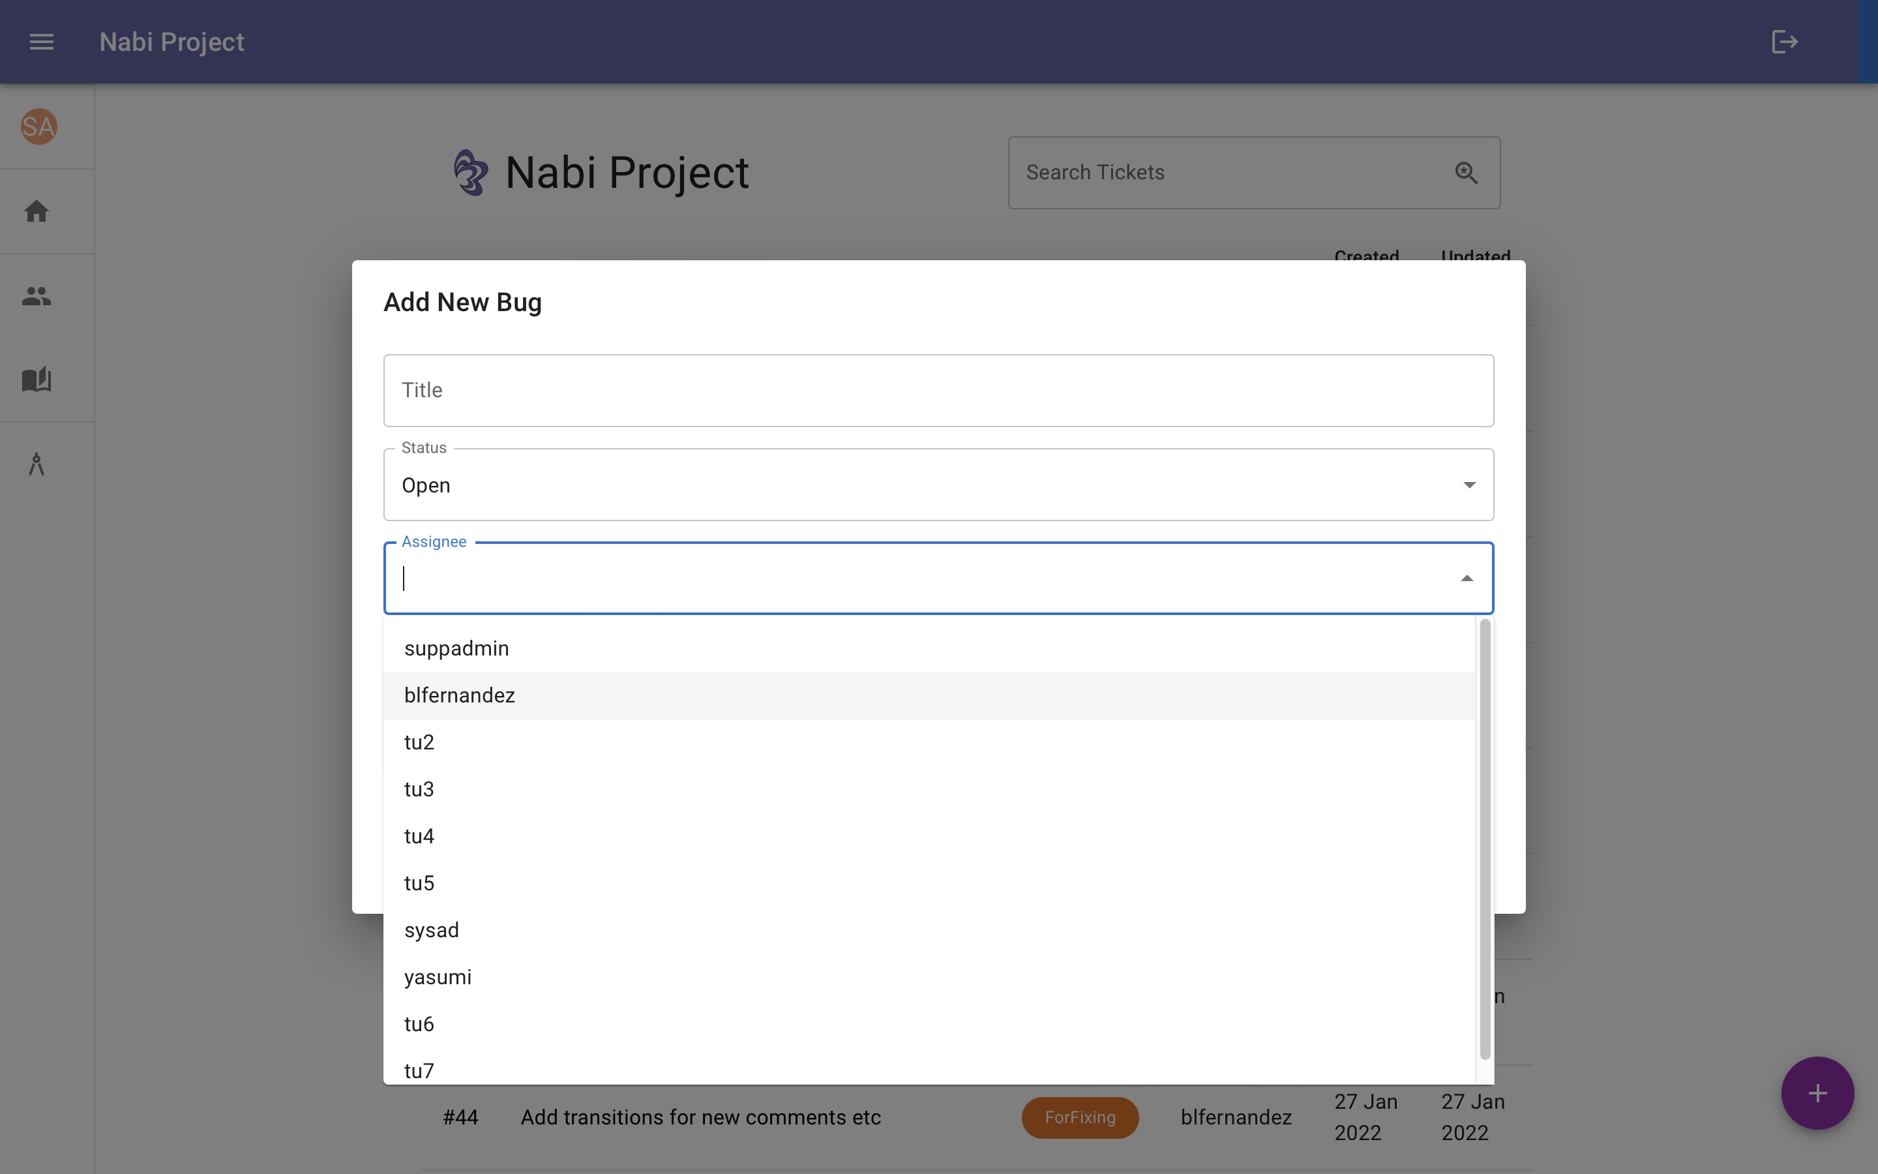Click the Nabi Project butterfly logo
The image size is (1878, 1174).
tap(471, 172)
